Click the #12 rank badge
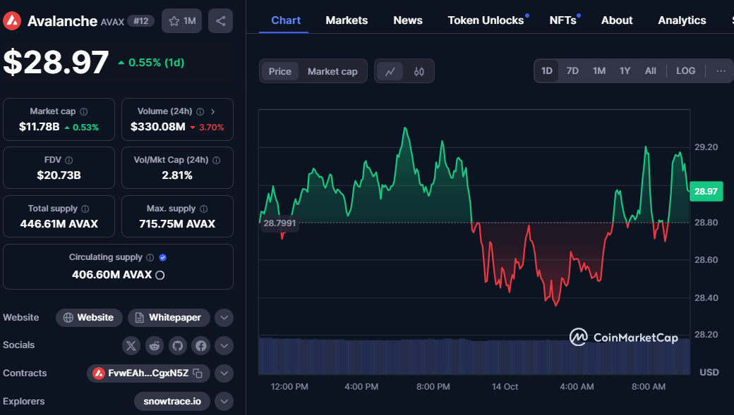 141,21
